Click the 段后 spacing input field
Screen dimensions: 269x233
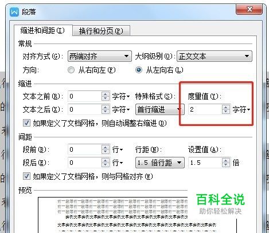click(84, 163)
